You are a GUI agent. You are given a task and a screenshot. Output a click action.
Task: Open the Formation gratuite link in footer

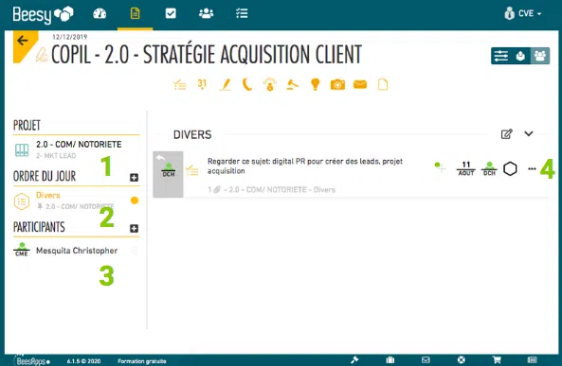click(142, 361)
